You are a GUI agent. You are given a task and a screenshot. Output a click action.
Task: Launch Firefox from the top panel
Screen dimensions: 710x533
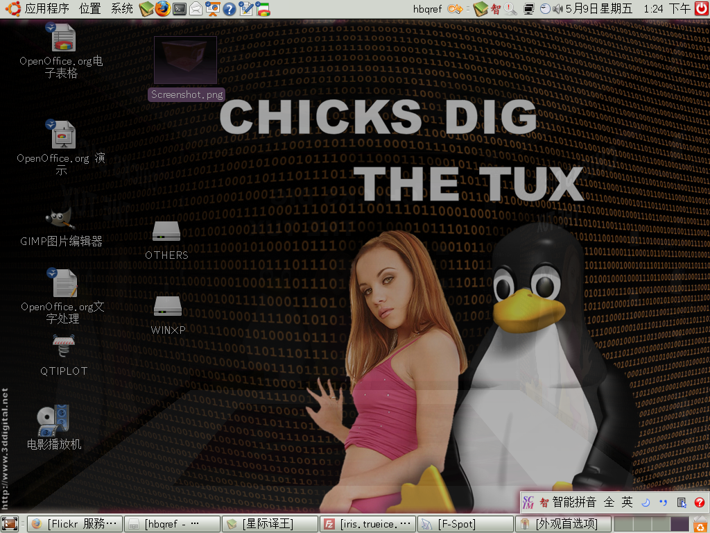tap(162, 8)
